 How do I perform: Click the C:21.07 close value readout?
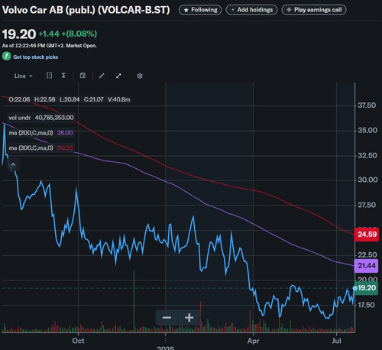(94, 99)
